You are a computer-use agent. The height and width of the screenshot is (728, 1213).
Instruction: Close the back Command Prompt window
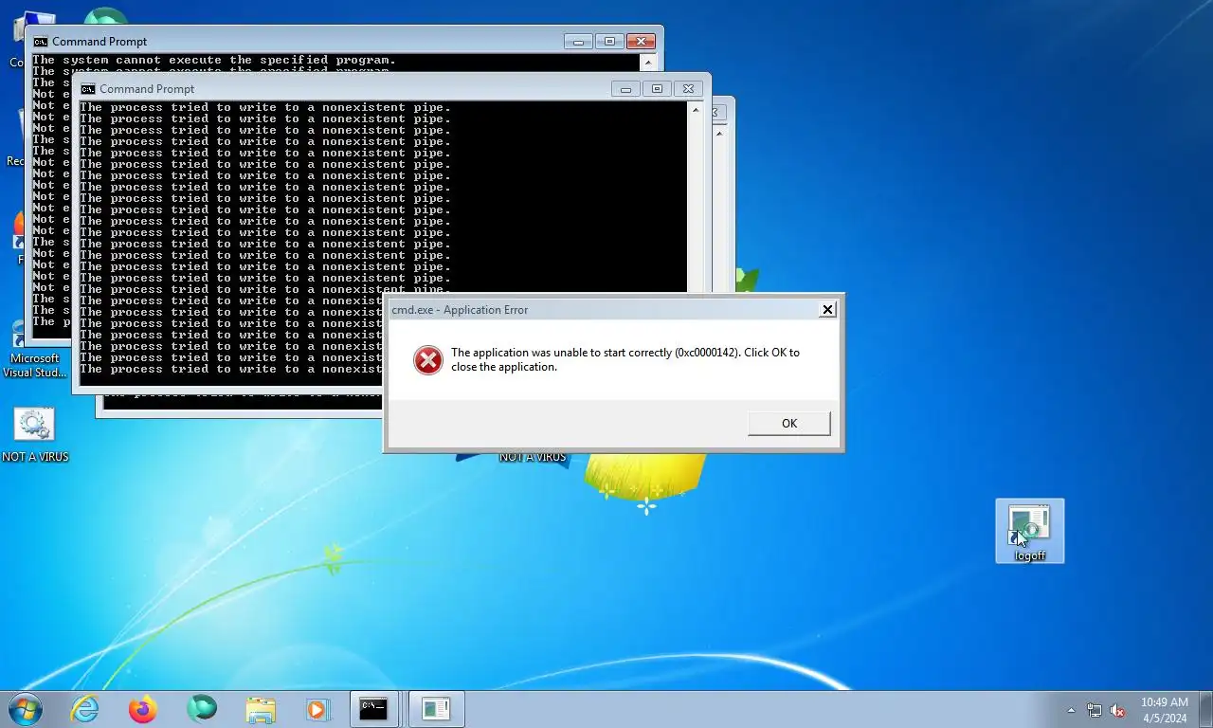coord(642,41)
